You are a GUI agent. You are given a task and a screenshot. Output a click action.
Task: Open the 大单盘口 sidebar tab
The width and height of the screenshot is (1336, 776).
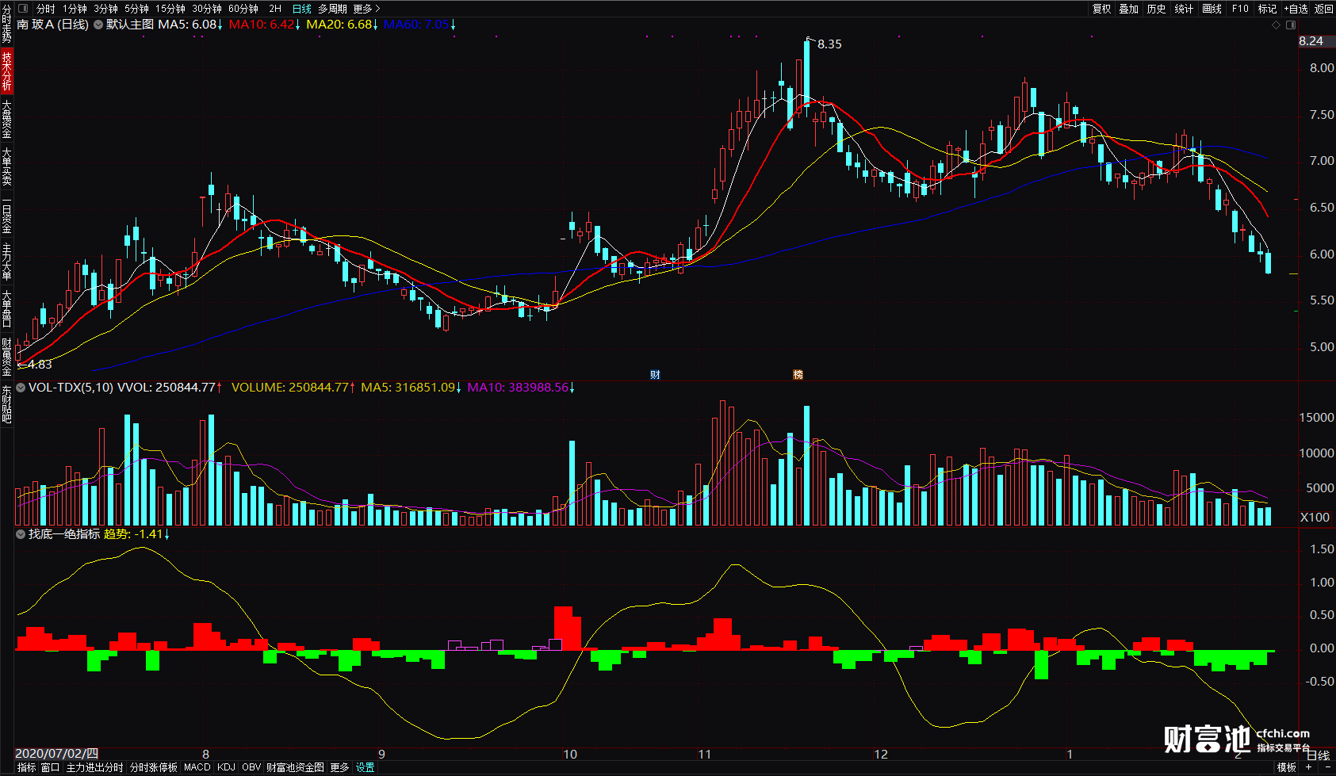click(x=6, y=310)
